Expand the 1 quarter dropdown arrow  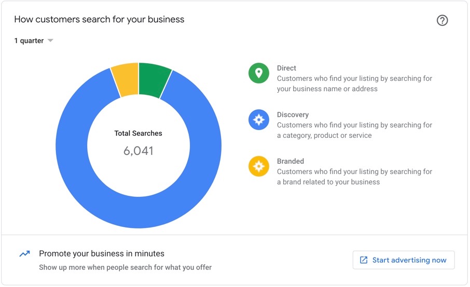50,40
